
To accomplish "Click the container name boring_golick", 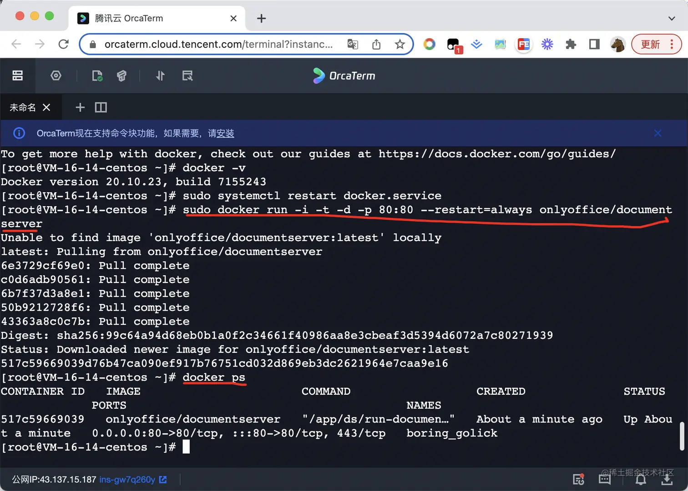I will click(452, 433).
